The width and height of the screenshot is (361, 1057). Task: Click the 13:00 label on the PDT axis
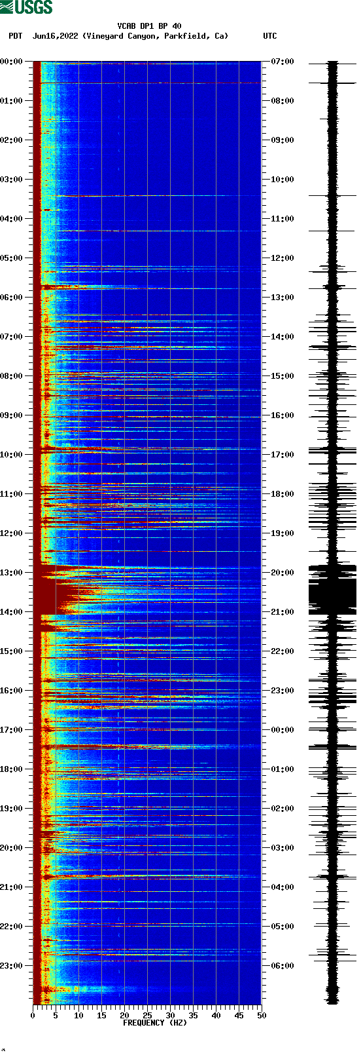(x=11, y=573)
